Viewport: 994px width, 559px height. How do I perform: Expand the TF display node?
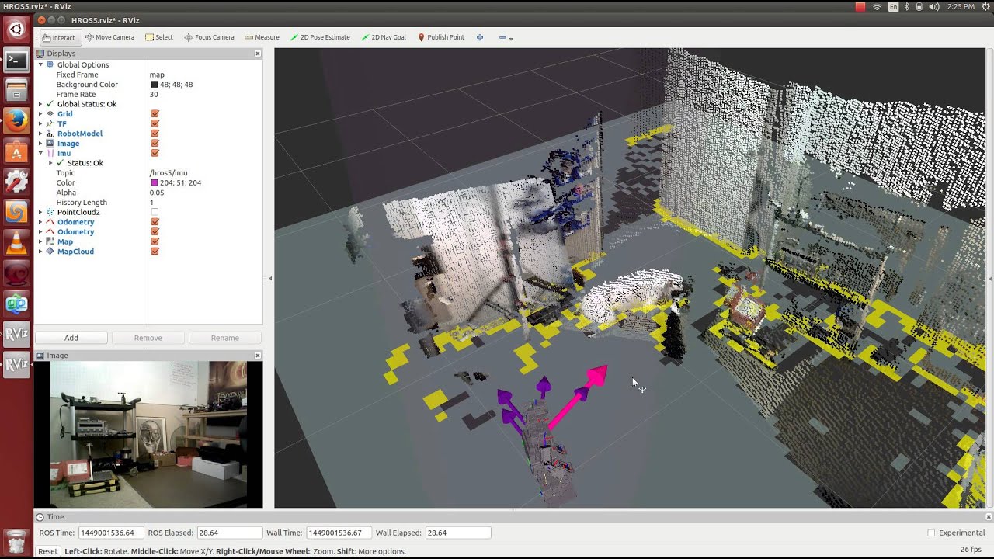click(40, 123)
